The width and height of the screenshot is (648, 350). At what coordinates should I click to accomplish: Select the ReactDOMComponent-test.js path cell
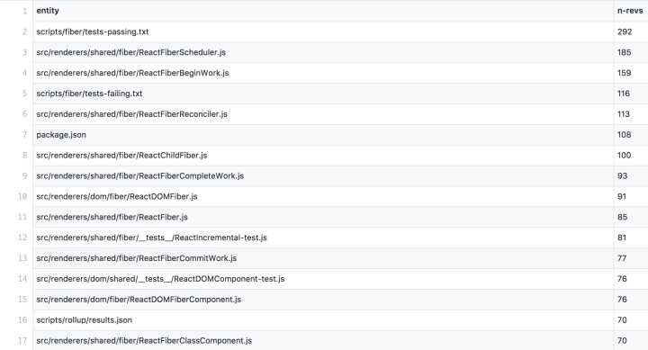[x=323, y=279]
